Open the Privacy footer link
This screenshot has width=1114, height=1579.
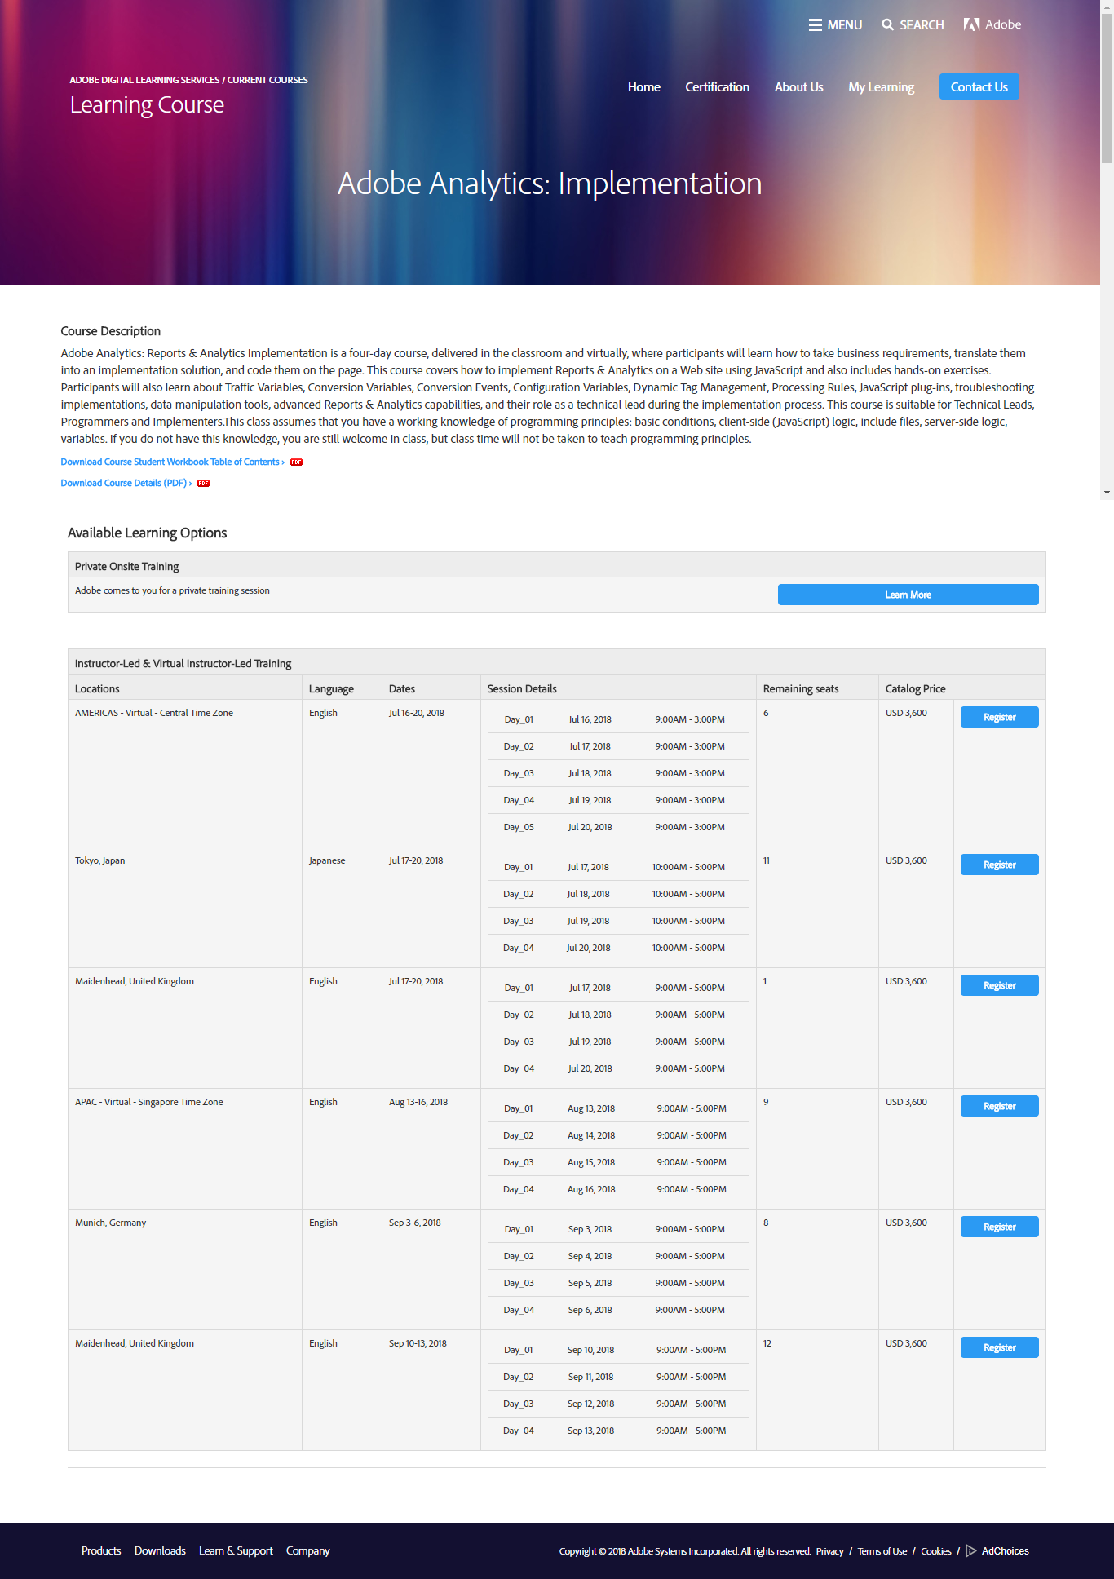(x=829, y=1551)
